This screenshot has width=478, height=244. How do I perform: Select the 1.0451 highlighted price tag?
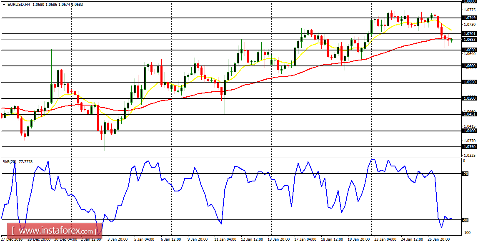coord(470,114)
